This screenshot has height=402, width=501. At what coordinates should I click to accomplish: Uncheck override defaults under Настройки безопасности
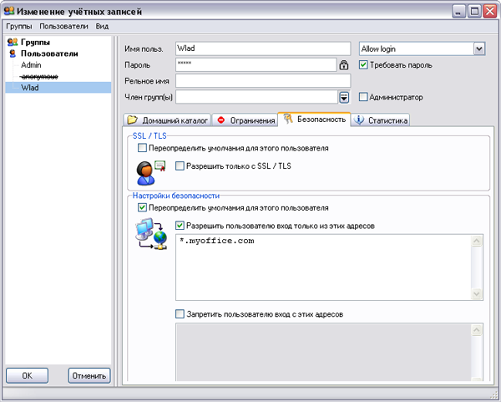pos(142,208)
